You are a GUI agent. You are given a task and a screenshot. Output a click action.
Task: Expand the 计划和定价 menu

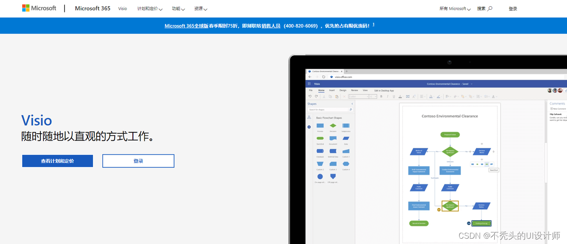150,8
